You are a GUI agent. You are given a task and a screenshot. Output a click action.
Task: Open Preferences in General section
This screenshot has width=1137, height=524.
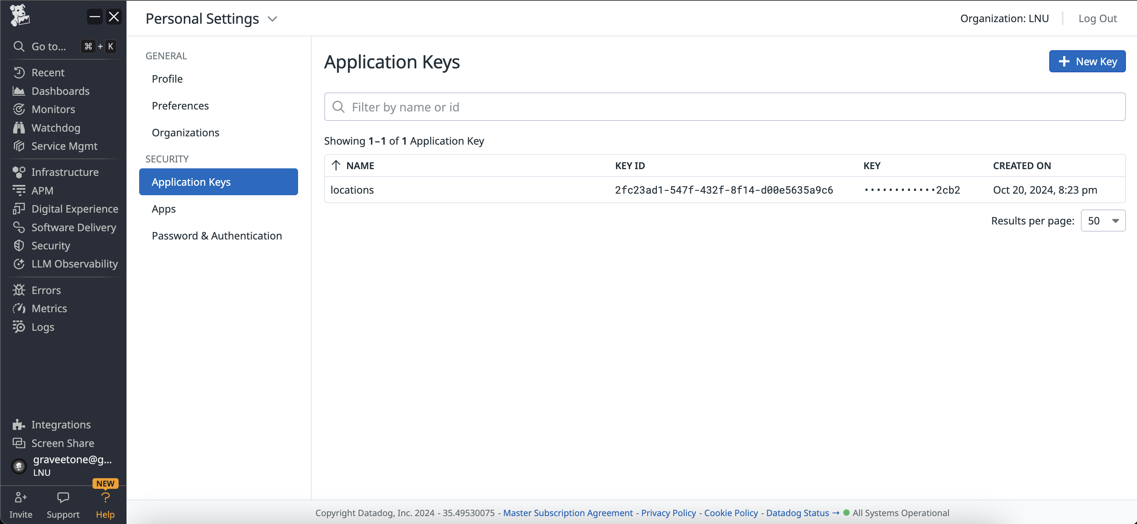click(x=180, y=106)
